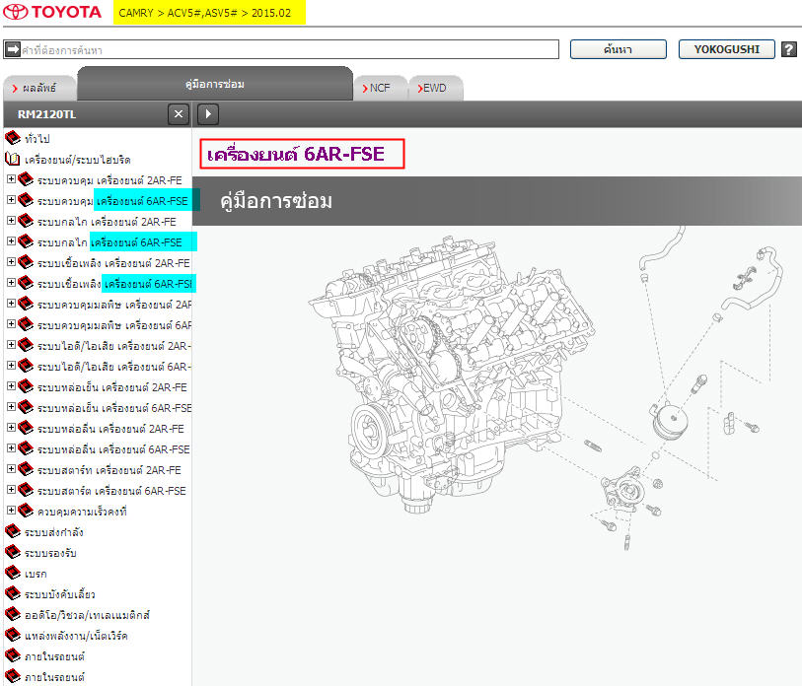Open the NCF tab

[x=381, y=88]
